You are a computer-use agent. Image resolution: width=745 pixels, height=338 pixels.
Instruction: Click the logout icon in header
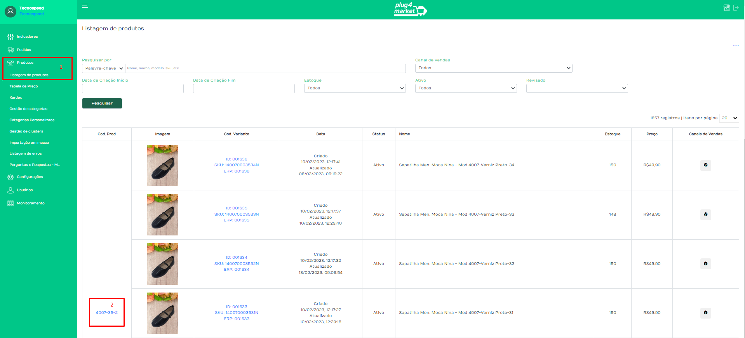[736, 8]
